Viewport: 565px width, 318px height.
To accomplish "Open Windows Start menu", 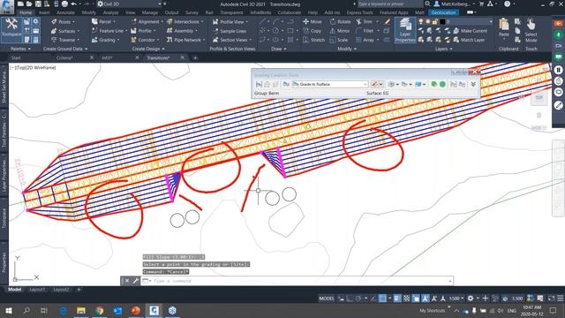I will 8,310.
